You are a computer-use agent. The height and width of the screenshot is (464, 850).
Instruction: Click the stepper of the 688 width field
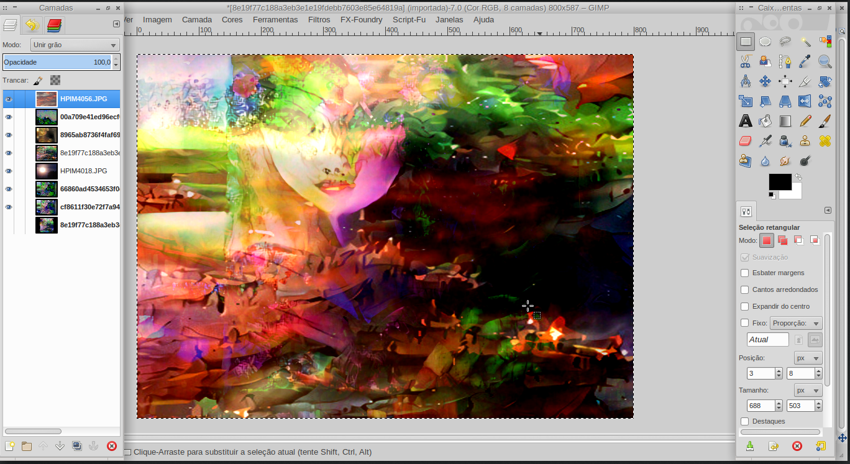click(x=779, y=406)
